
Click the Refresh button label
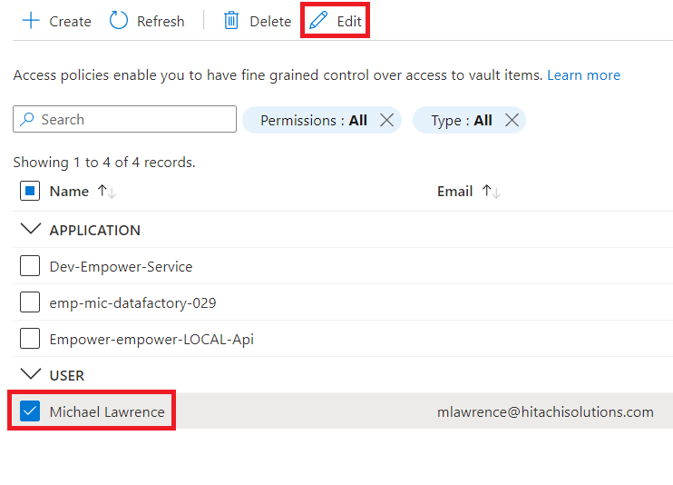click(161, 22)
